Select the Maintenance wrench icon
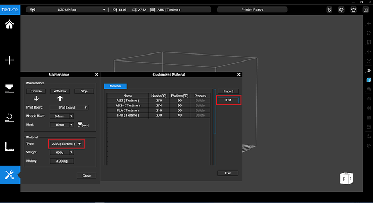Screen dimensions: 373x203 [10, 175]
